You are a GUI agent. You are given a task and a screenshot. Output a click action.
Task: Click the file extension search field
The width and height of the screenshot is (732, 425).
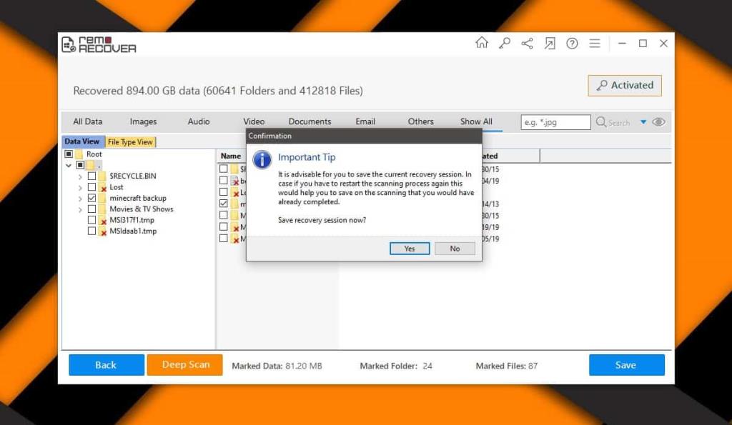(x=555, y=122)
